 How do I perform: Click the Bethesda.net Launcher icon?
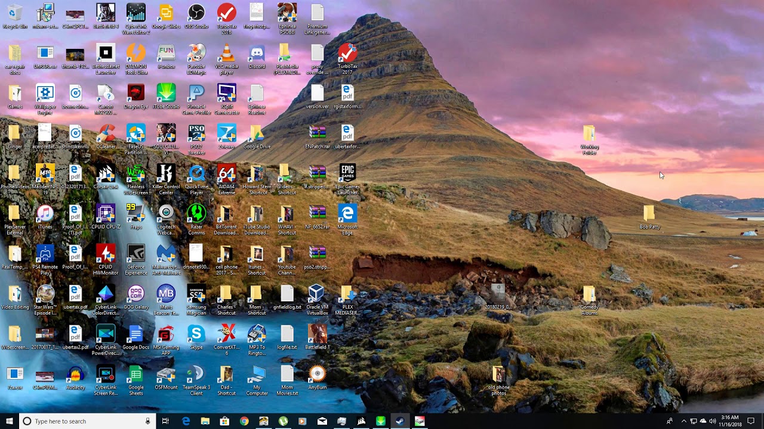pos(106,60)
